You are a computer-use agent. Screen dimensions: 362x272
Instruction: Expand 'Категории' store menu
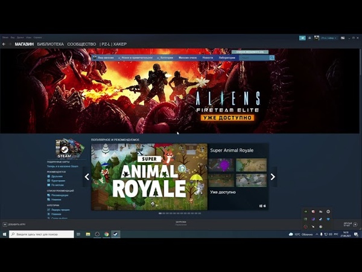tap(165, 57)
